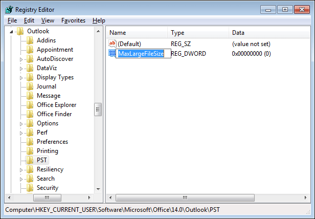Screen dimensions: 315x219
Task: Expand the Resiliency key
Action: click(21, 170)
